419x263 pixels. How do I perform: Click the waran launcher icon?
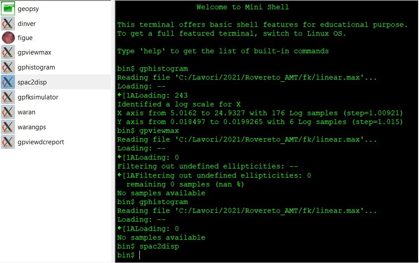tap(8, 112)
